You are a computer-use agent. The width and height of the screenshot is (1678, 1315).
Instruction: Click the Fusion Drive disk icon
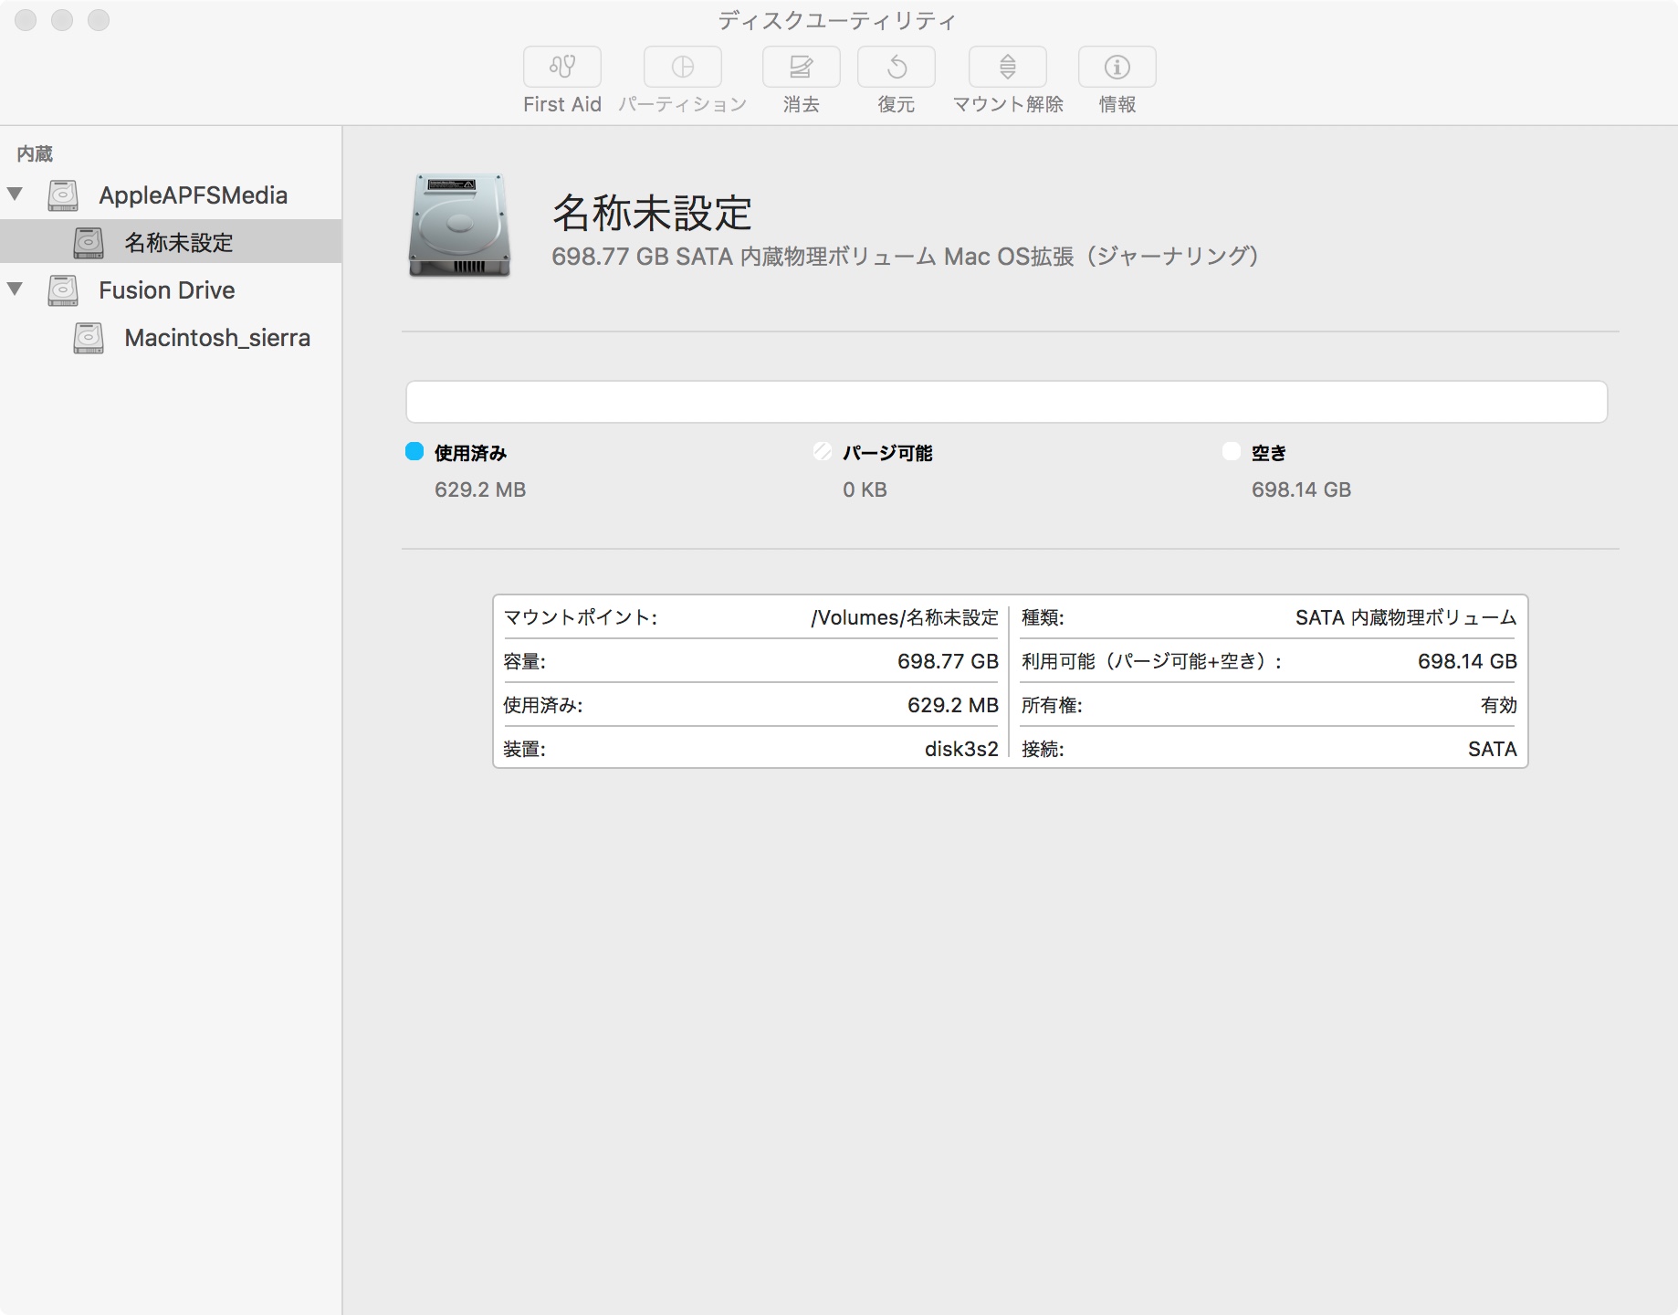(x=63, y=290)
